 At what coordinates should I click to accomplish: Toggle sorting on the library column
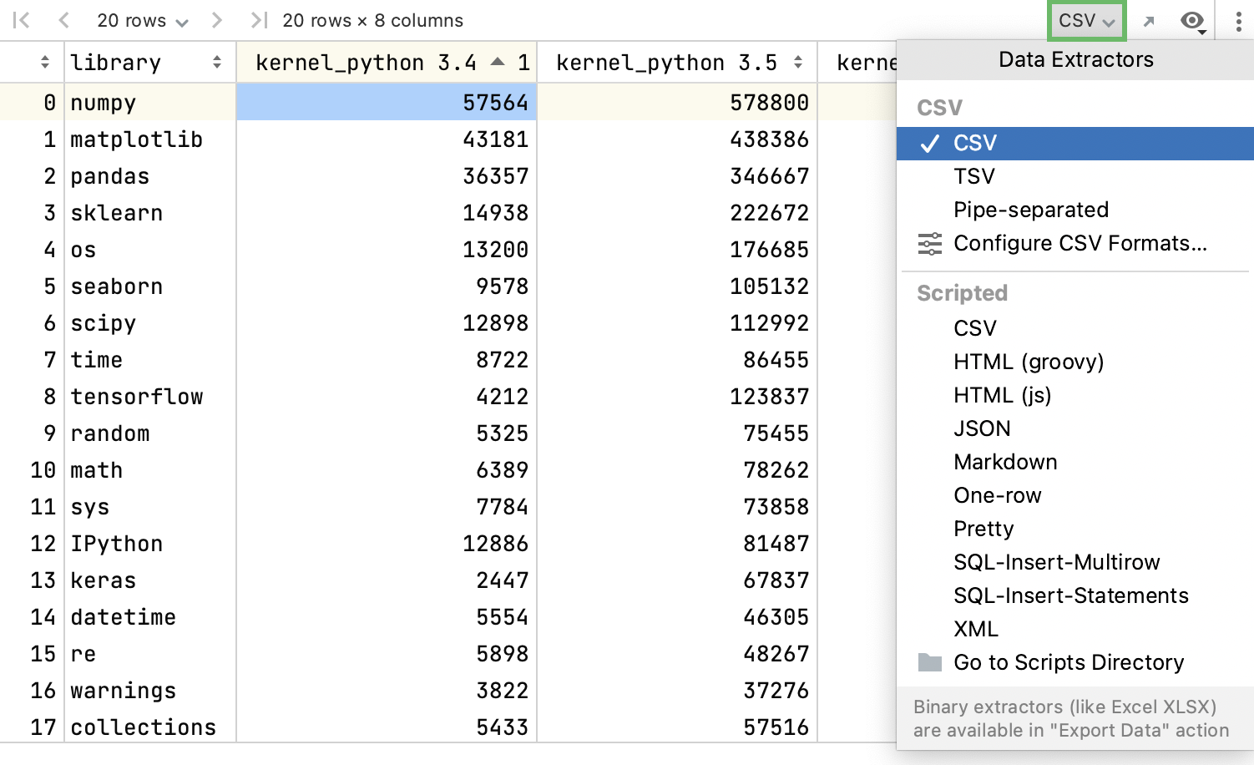[x=216, y=62]
